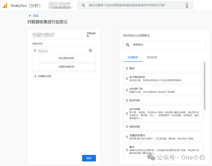Viewport: 212px width, 166px height.
Task: Select the 事件 report title
Action: click(132, 147)
